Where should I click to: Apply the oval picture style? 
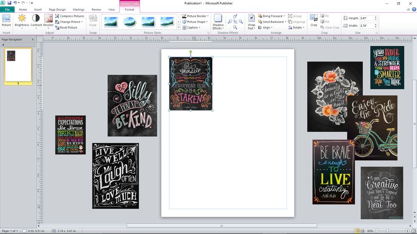(x=129, y=22)
